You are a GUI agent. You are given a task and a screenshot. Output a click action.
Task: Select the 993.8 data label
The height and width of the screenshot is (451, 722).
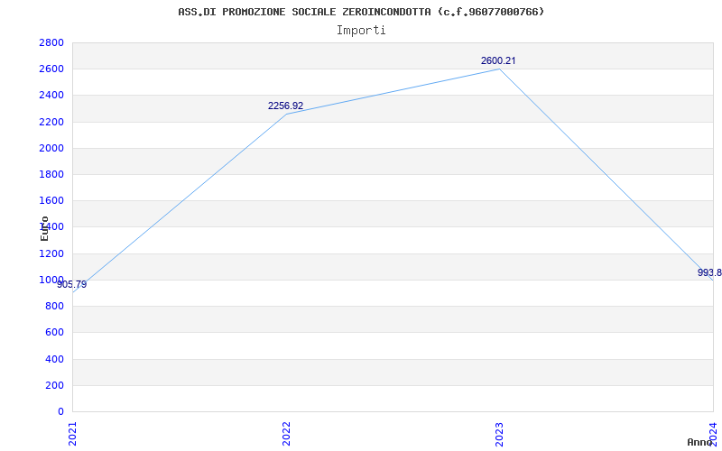709,272
